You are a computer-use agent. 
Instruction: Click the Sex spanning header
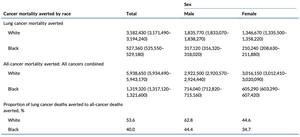pos(188,5)
